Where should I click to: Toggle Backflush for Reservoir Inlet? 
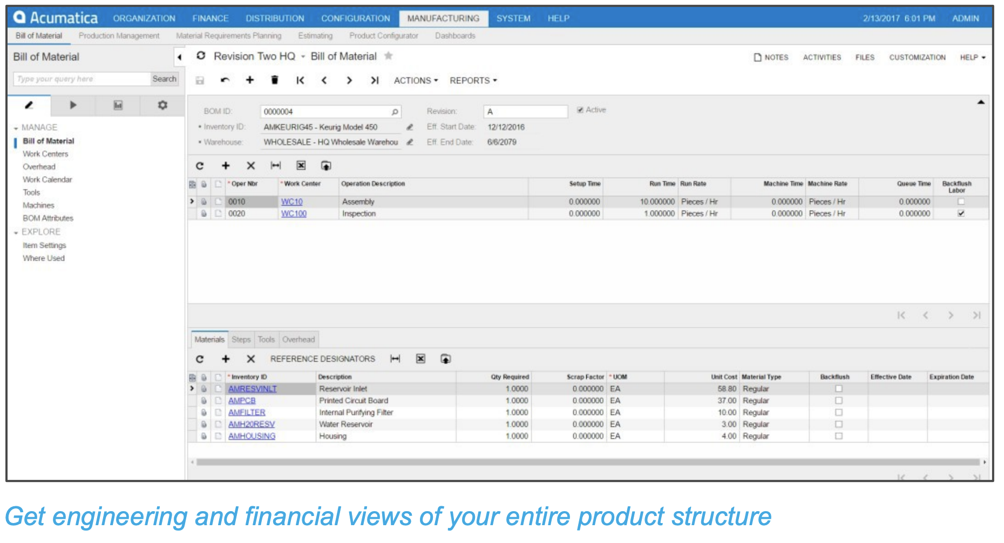click(x=838, y=389)
